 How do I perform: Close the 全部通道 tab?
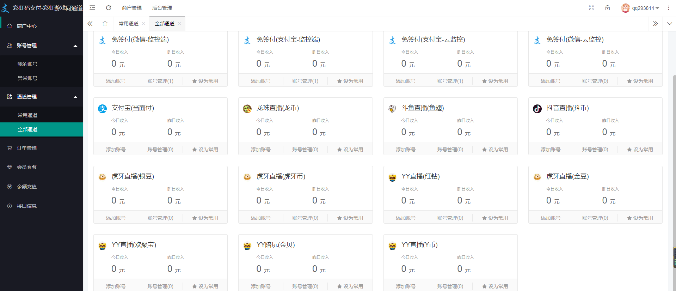tap(179, 24)
